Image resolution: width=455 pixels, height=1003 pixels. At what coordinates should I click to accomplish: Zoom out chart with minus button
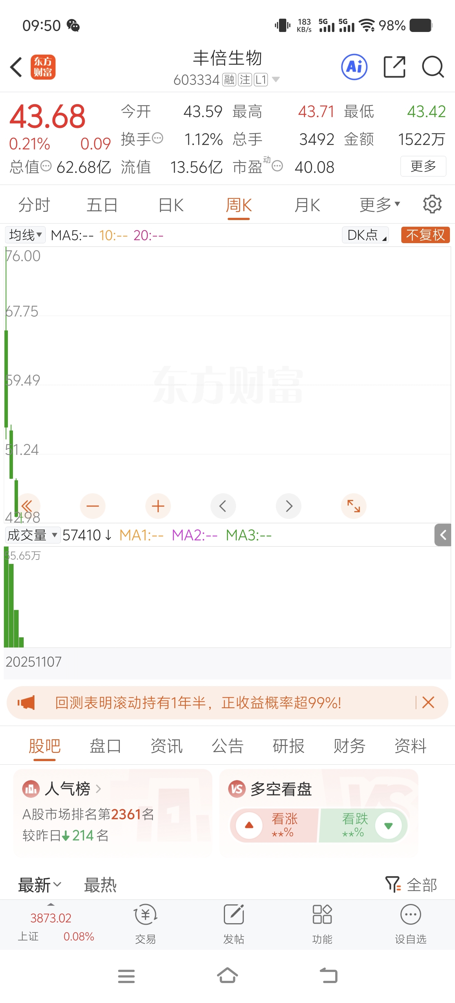[x=93, y=506]
